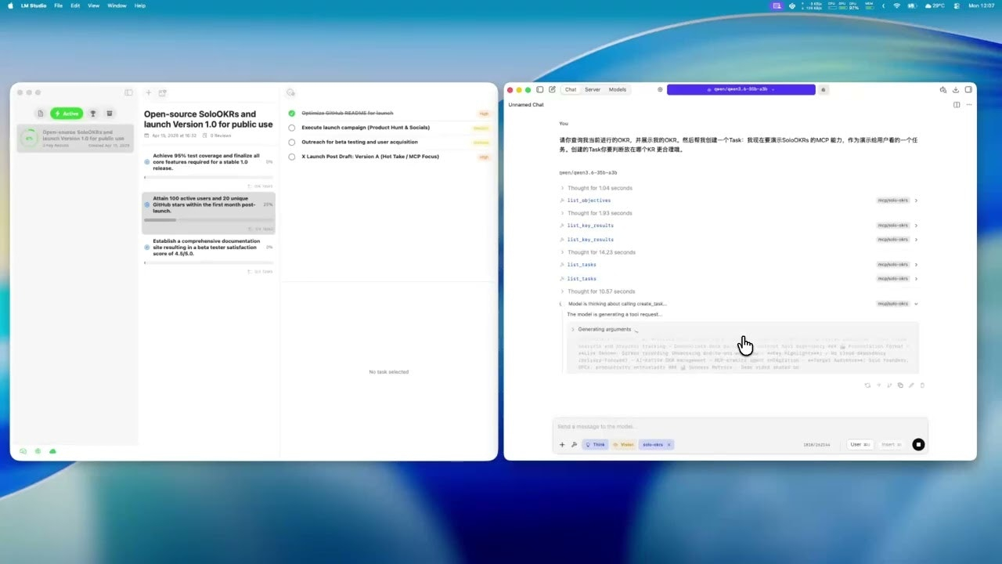This screenshot has width=1002, height=564.
Task: Click the plus icon above objective title
Action: [x=149, y=93]
